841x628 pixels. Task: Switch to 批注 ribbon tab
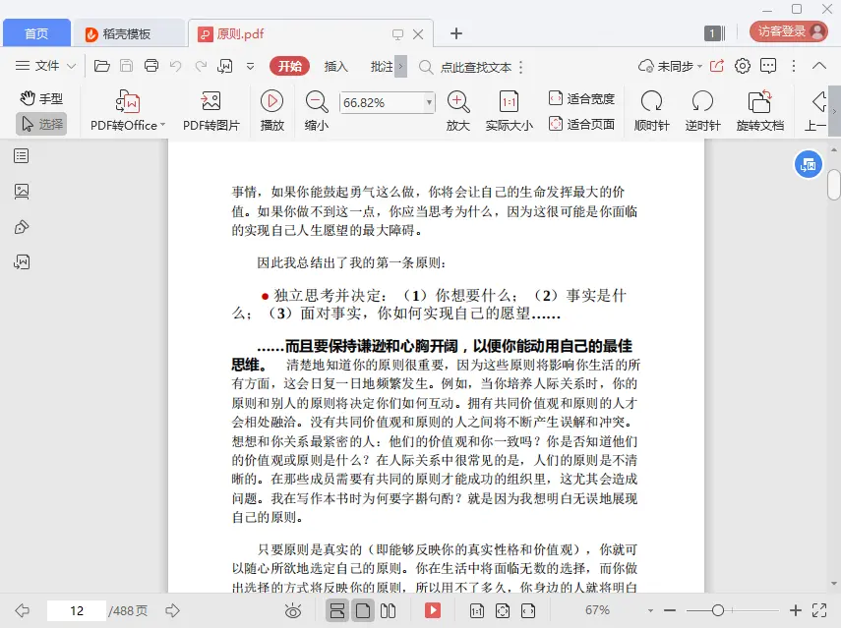pyautogui.click(x=382, y=67)
